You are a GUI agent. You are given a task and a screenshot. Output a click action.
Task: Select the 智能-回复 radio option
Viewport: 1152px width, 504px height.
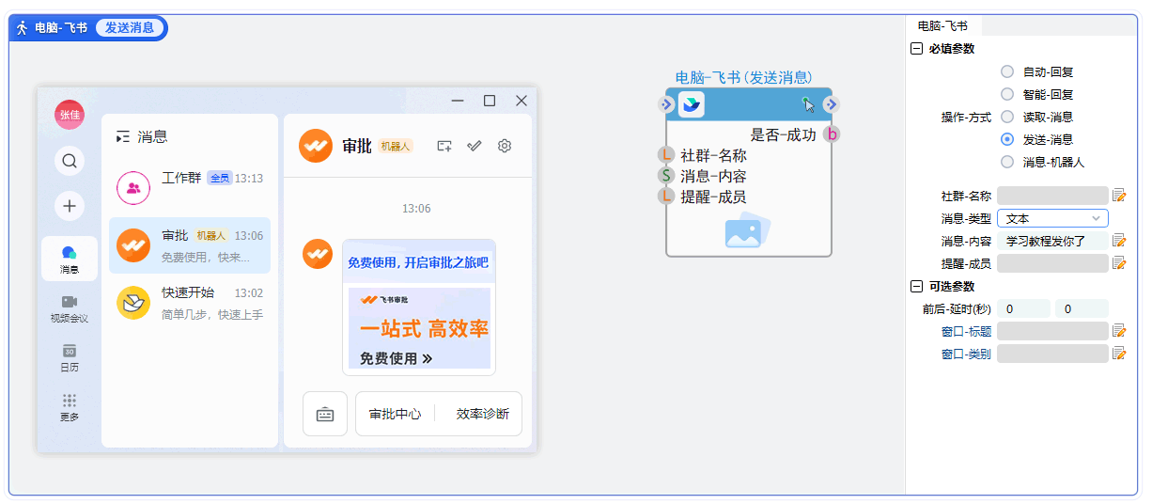pos(1007,94)
